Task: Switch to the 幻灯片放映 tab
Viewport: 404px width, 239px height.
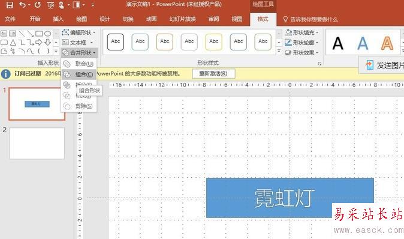Action: click(x=182, y=19)
